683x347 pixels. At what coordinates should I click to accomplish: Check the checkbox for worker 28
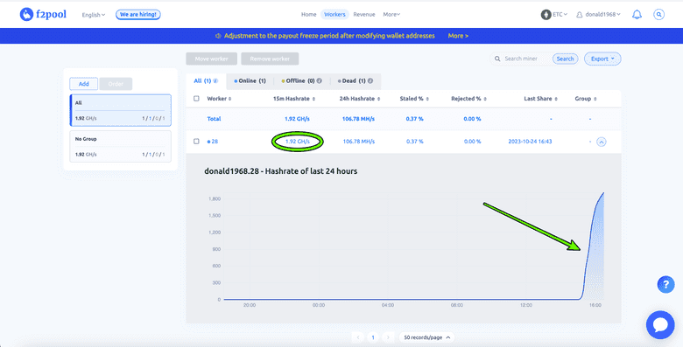(196, 142)
